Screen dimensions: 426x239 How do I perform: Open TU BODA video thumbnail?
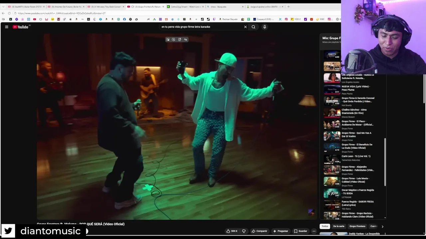[332, 193]
